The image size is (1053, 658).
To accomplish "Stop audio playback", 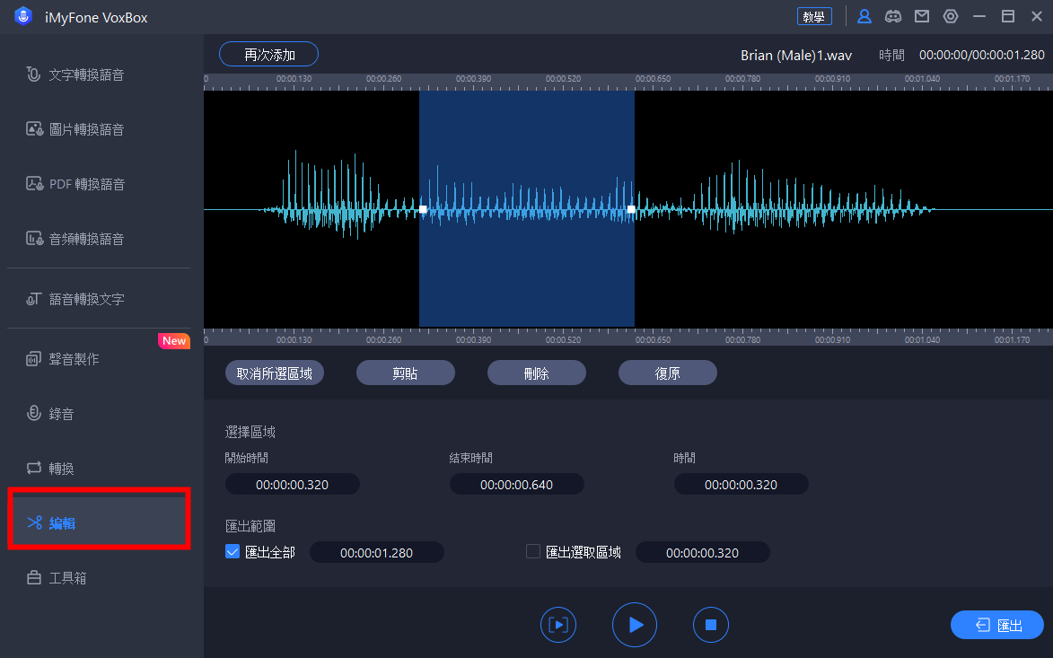I will pos(710,625).
